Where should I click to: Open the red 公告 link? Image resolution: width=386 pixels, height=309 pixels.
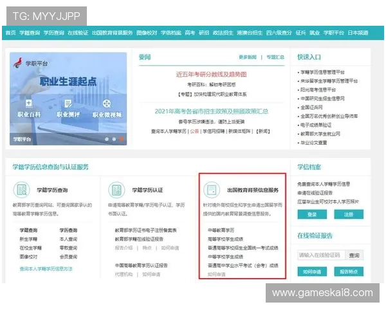pos(194,131)
